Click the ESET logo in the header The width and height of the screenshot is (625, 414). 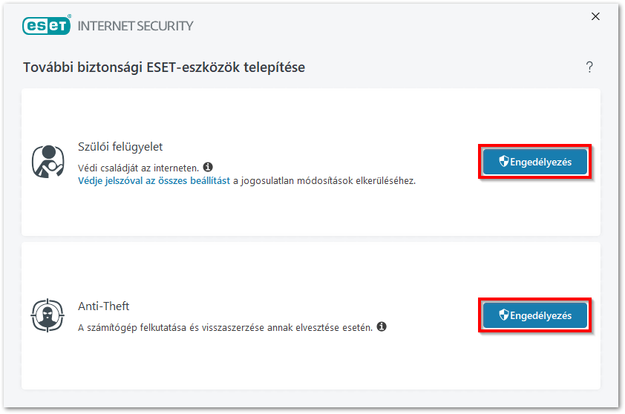[46, 25]
